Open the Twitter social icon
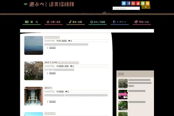The width and height of the screenshot is (174, 116). (x=124, y=3)
